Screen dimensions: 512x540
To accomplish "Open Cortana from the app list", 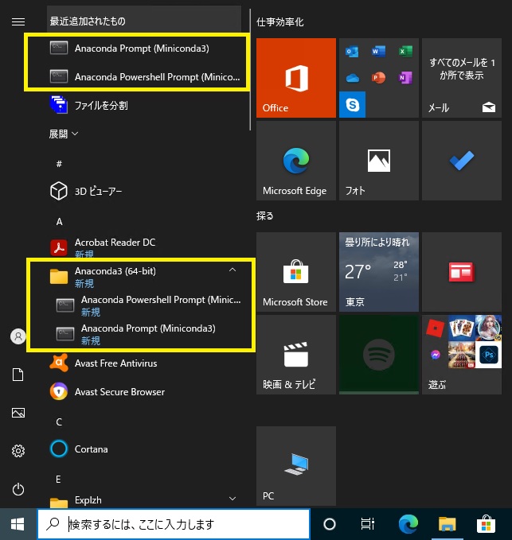I will tap(145, 449).
